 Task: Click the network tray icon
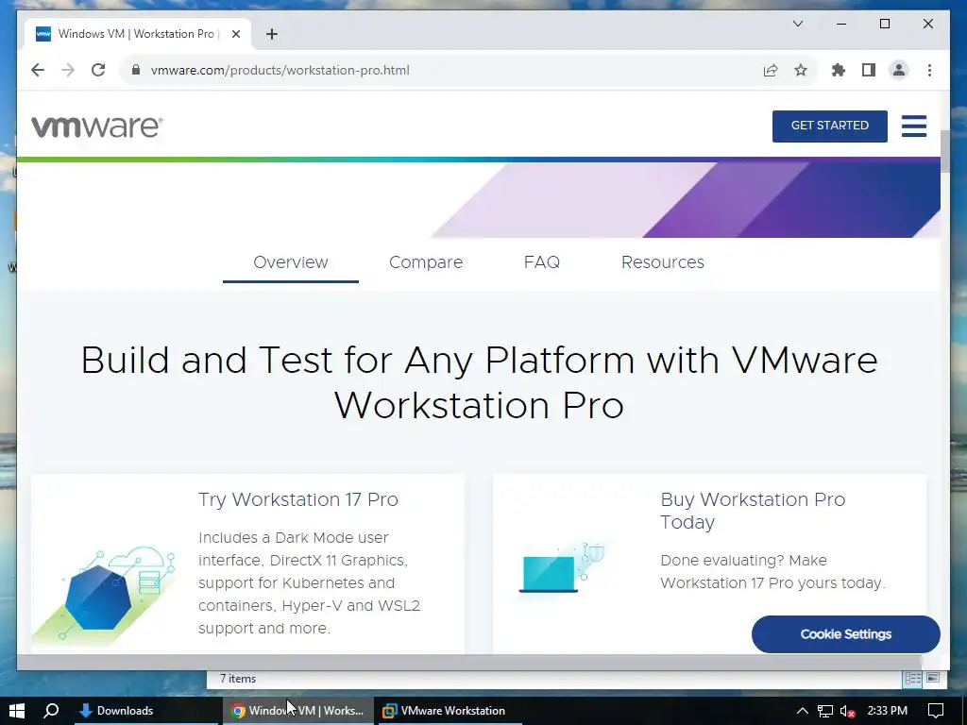(825, 712)
